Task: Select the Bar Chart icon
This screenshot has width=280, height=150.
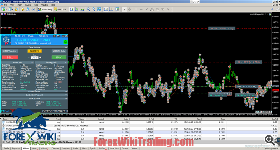Action: point(71,9)
